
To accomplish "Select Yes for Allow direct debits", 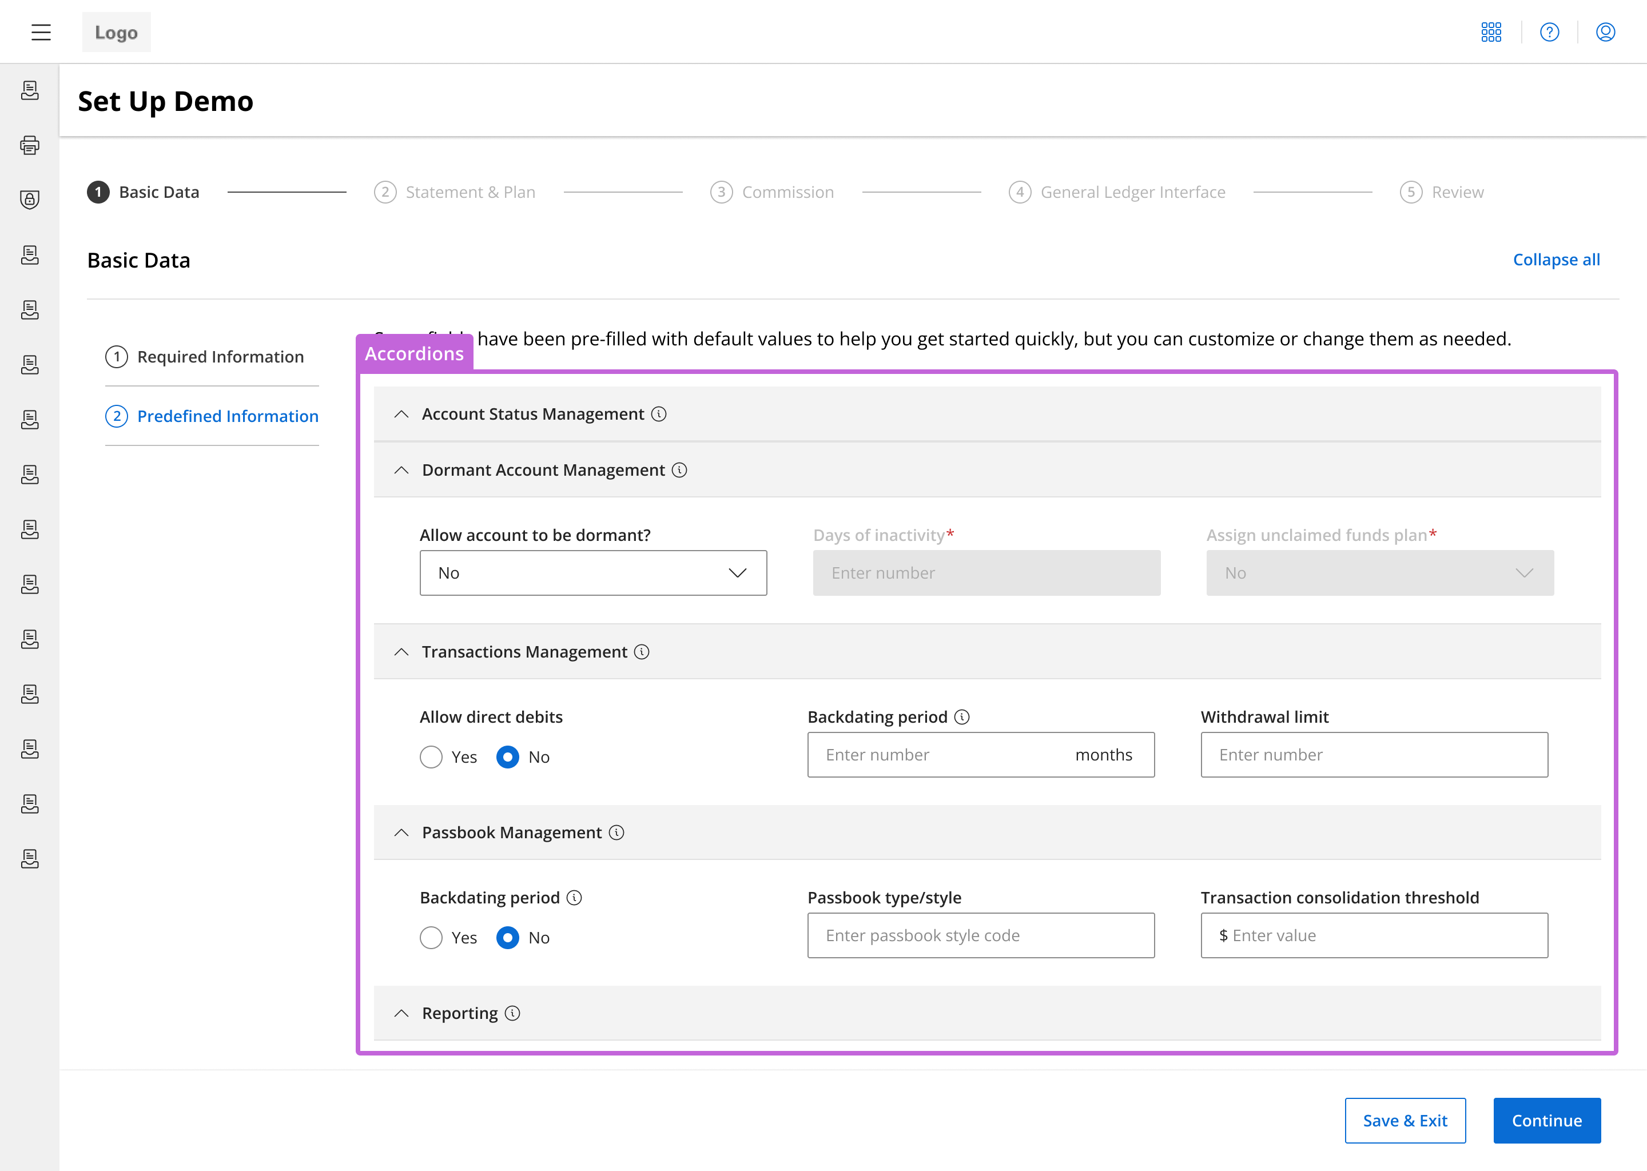I will pos(431,757).
